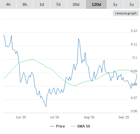
Task: Click the late-July price peak on chart
Action: pyautogui.click(x=79, y=39)
